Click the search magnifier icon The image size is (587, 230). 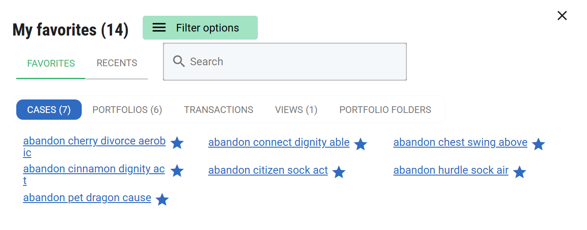tap(179, 62)
